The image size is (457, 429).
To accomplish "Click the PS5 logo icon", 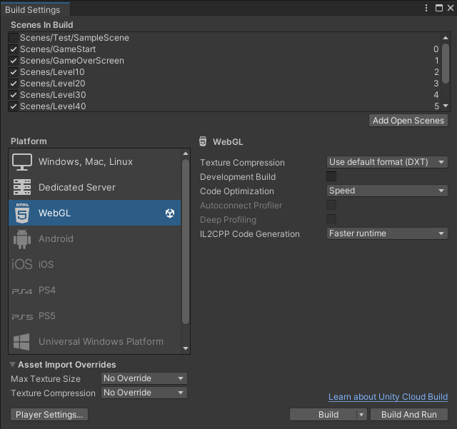I will pos(22,317).
